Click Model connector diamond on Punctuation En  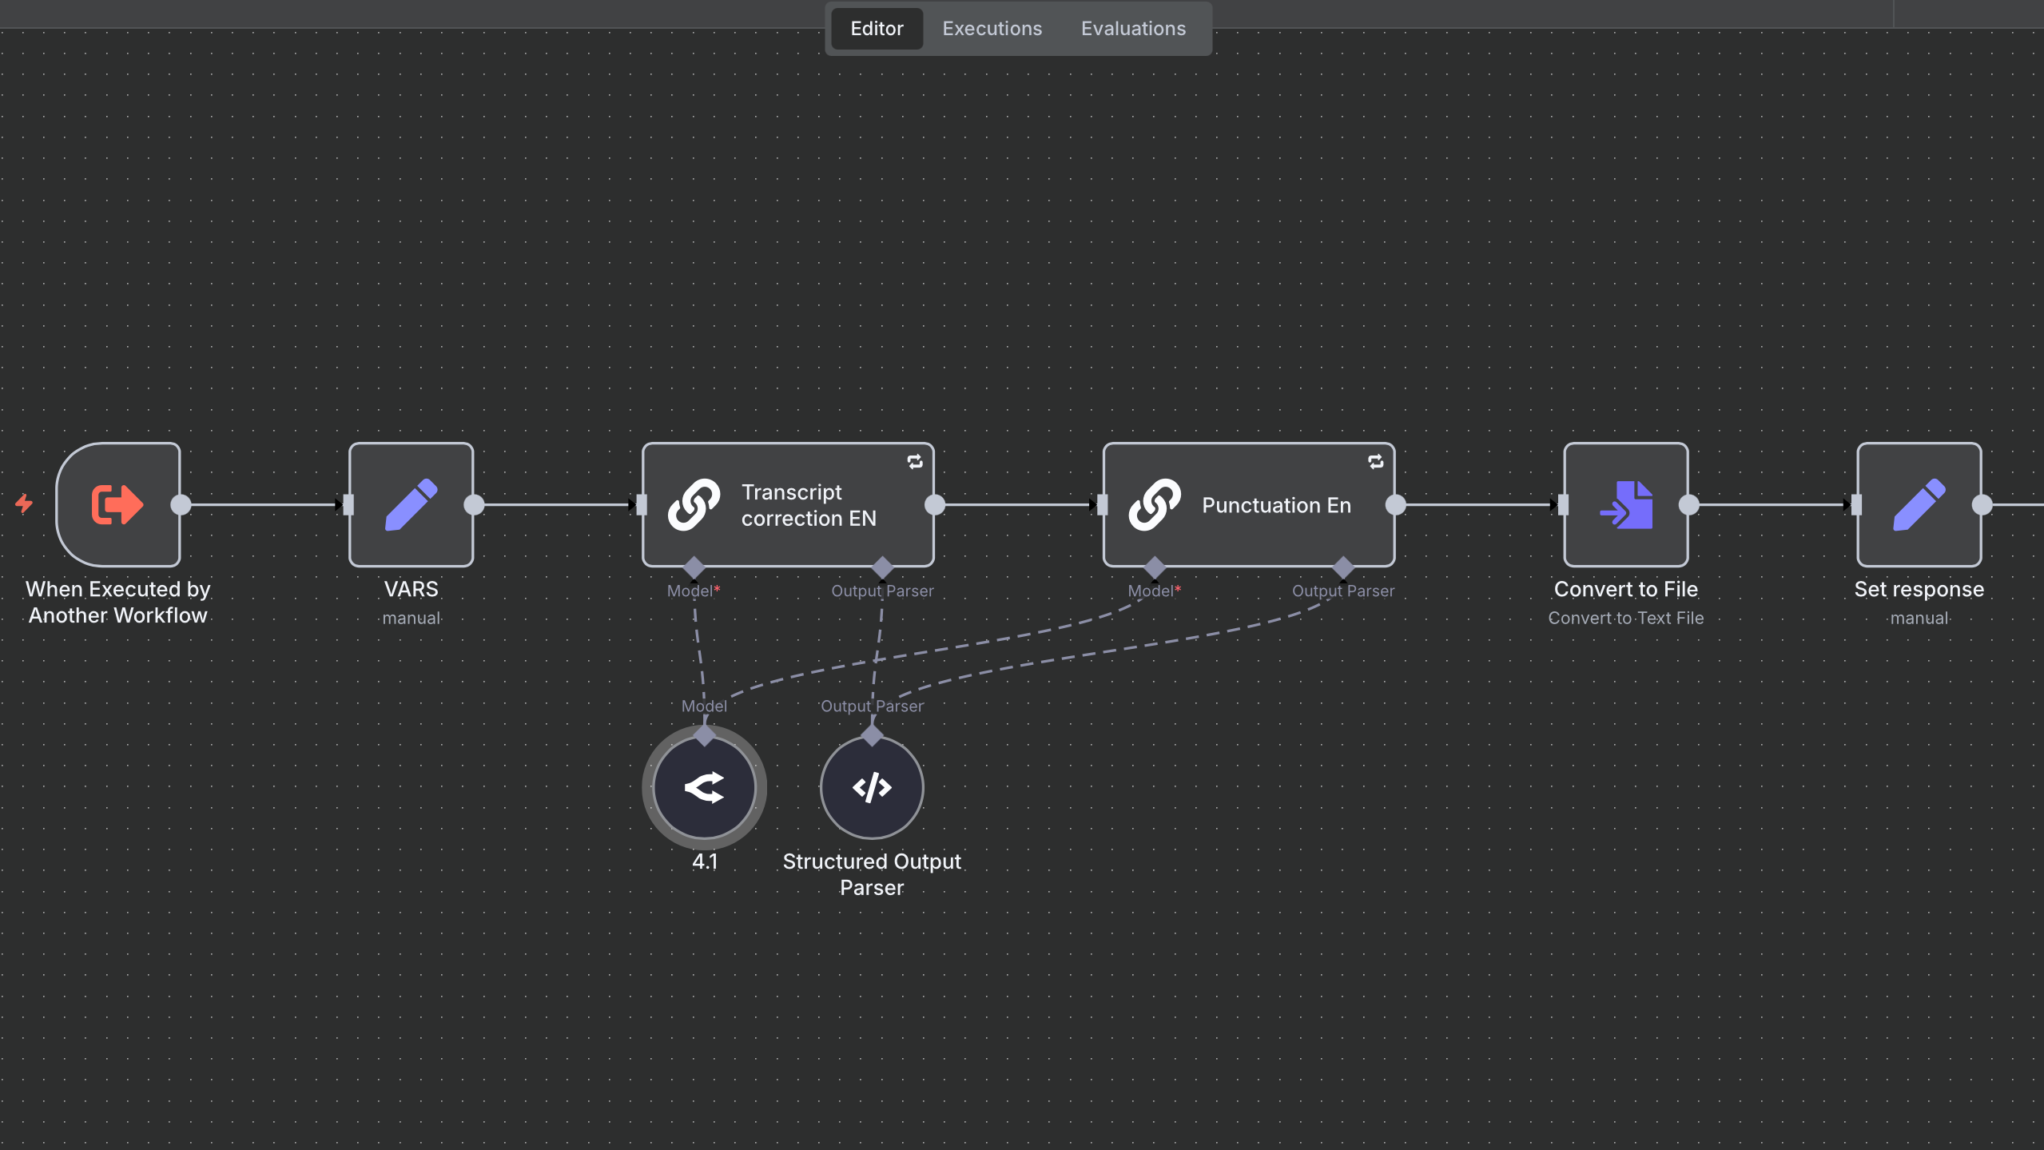tap(1155, 567)
